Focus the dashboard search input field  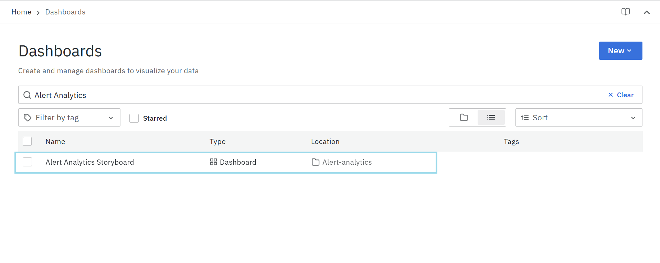coord(310,95)
